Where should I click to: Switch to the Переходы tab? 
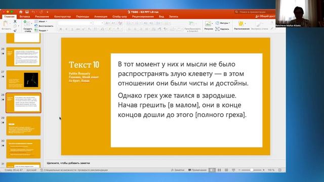pos(82,17)
